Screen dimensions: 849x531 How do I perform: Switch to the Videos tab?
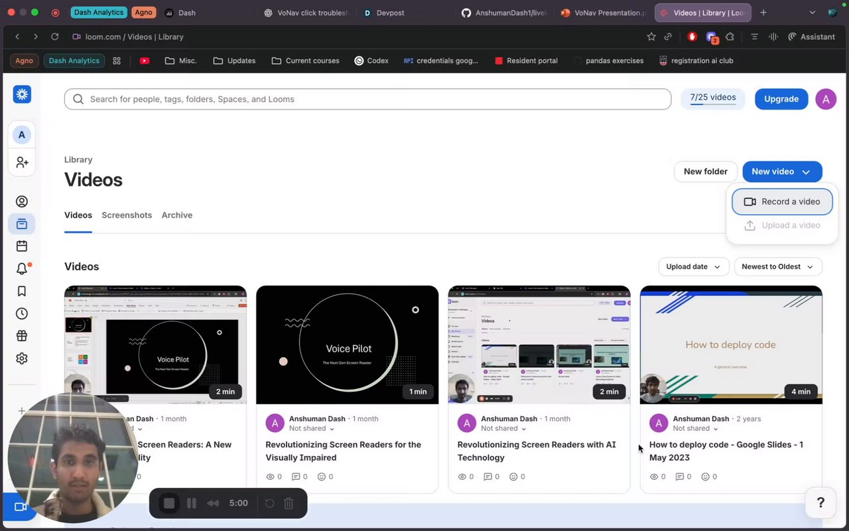coord(78,215)
